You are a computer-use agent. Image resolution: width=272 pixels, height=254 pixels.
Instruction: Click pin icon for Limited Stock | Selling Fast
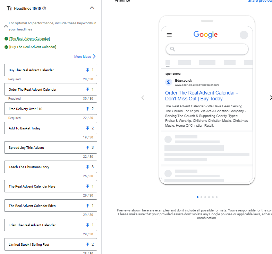[87, 244]
